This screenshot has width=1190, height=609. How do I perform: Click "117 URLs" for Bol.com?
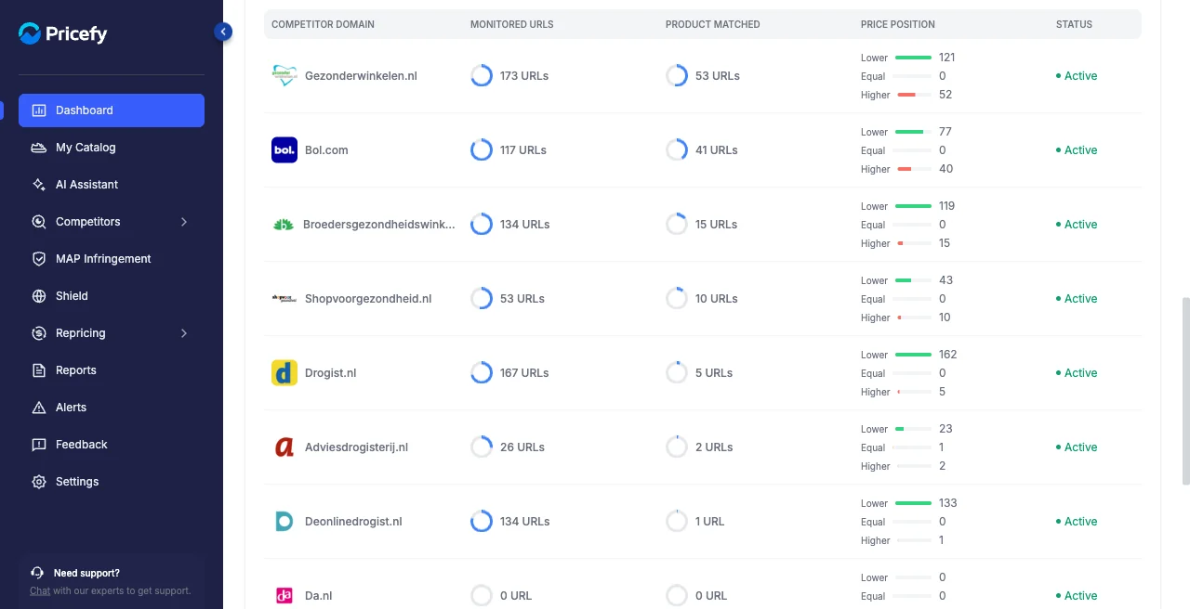[x=523, y=150]
